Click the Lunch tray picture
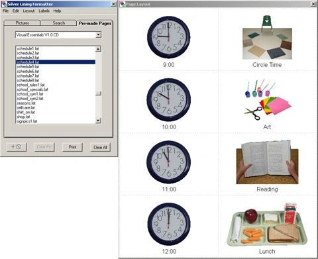Viewport: 318px width, 259px height. pos(267,224)
